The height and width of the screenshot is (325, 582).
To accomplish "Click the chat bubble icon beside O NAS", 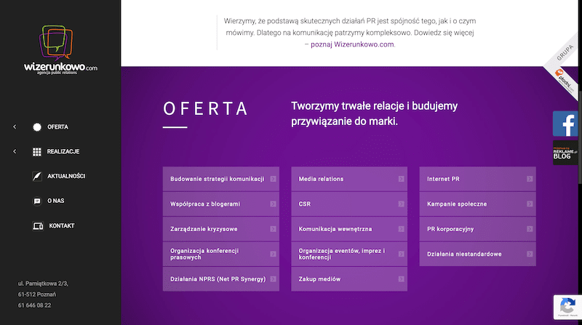I will [37, 201].
